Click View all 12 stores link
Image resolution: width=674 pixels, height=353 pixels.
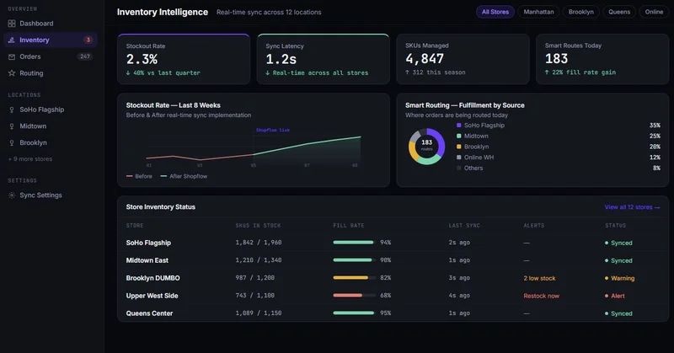[x=632, y=207]
